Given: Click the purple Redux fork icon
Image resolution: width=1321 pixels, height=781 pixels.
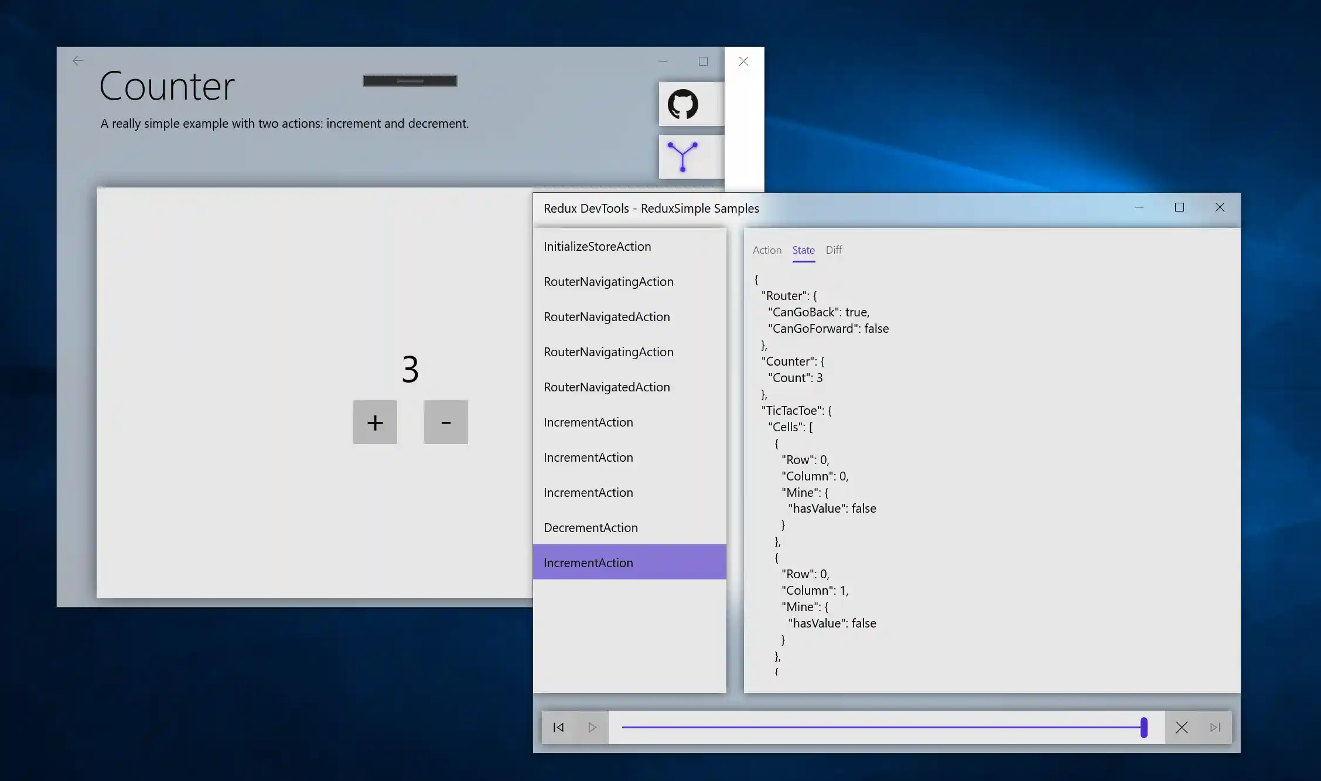Looking at the screenshot, I should (682, 156).
